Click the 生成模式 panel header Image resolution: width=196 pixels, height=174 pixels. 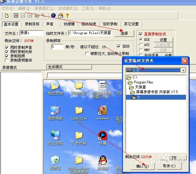pyautogui.click(x=69, y=67)
